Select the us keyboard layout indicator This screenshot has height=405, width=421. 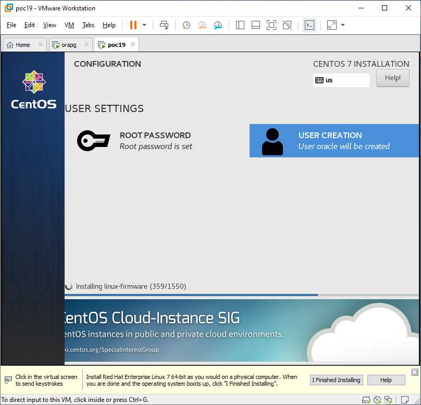coord(341,80)
